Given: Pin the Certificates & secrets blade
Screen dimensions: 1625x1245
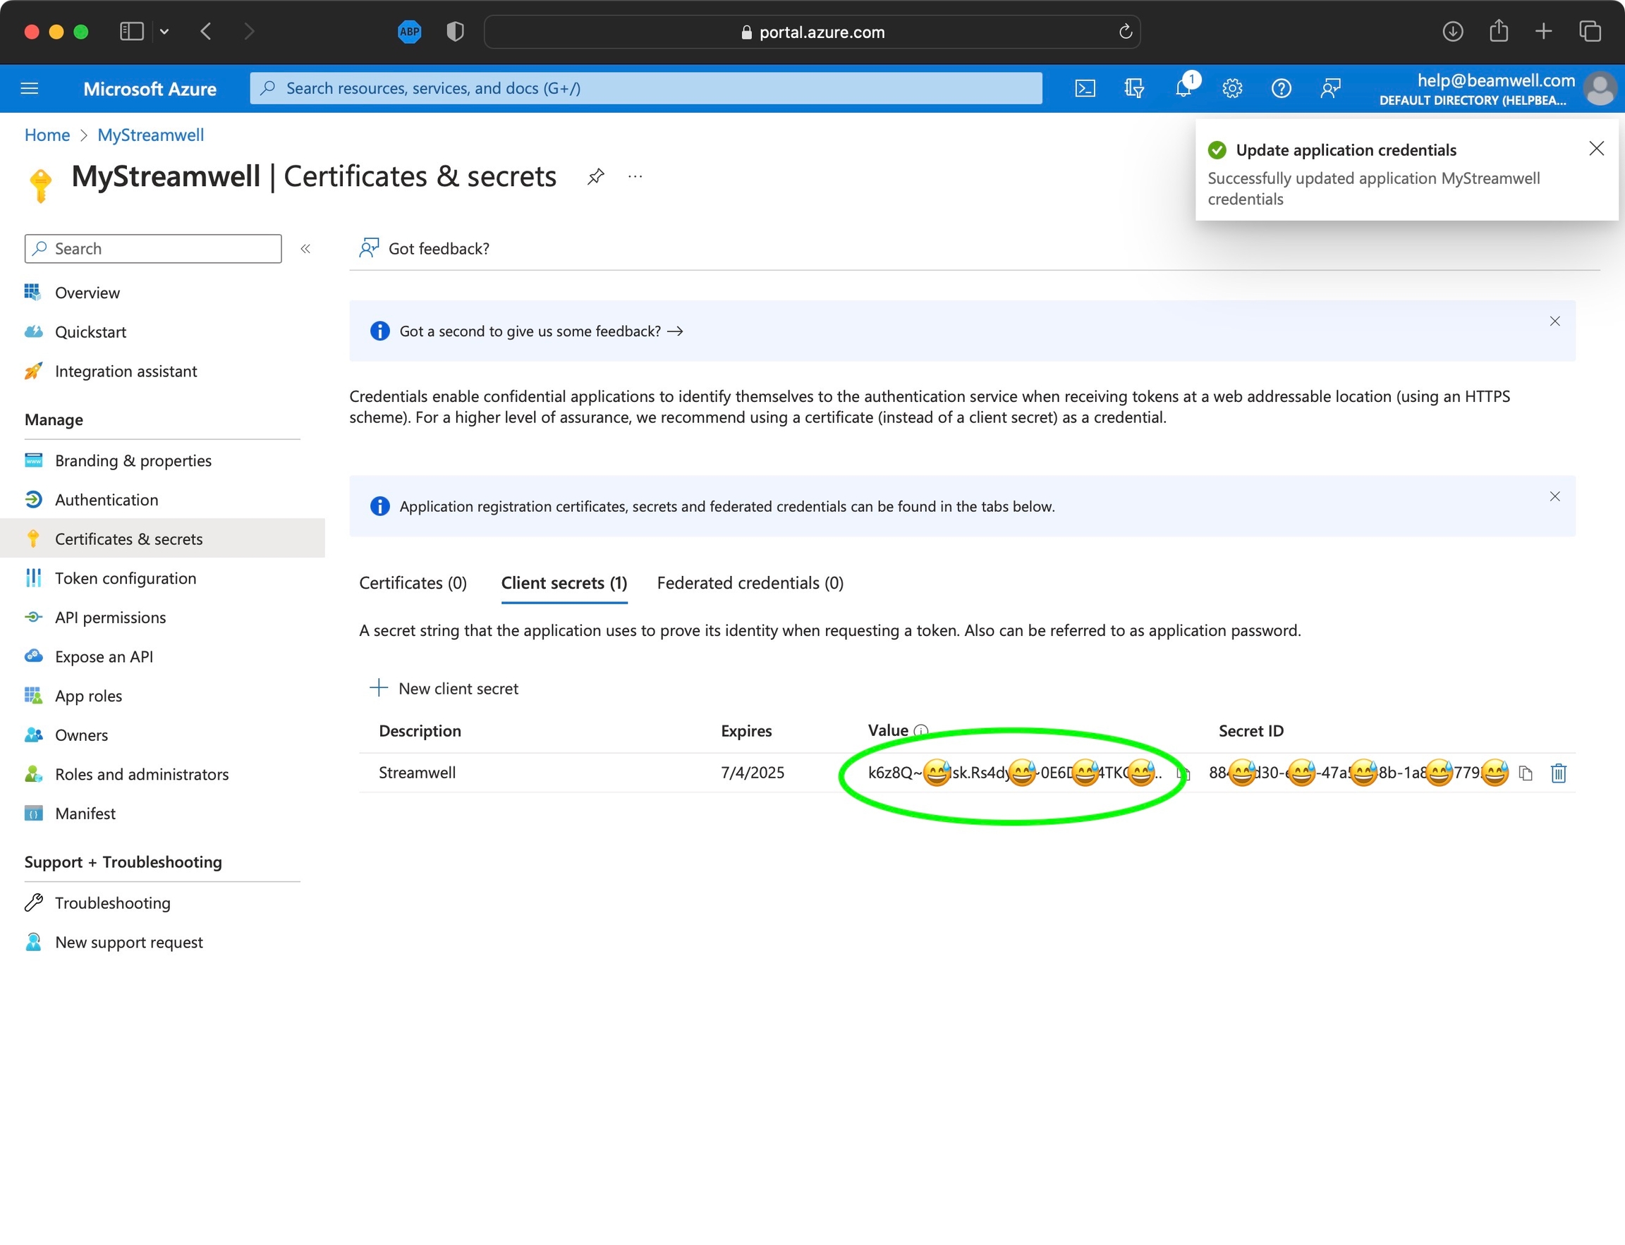Looking at the screenshot, I should tap(595, 176).
